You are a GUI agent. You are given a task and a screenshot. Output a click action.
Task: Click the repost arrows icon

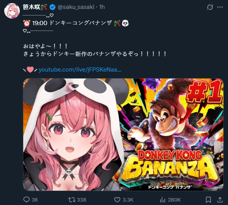[72, 200]
